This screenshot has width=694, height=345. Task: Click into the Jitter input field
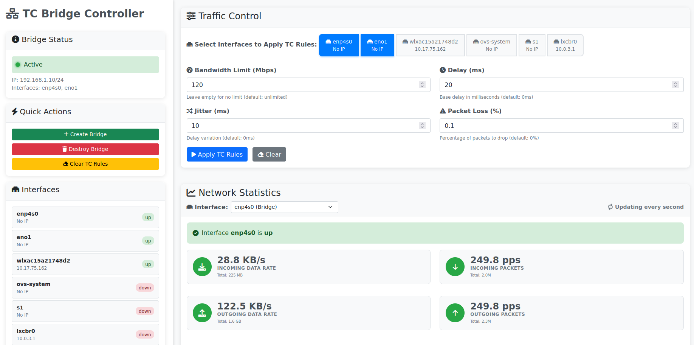(x=302, y=126)
